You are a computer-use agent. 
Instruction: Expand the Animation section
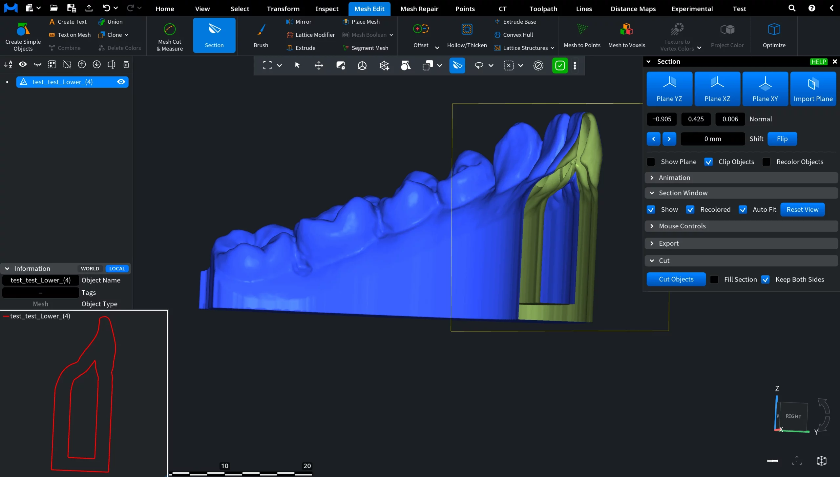coord(674,177)
